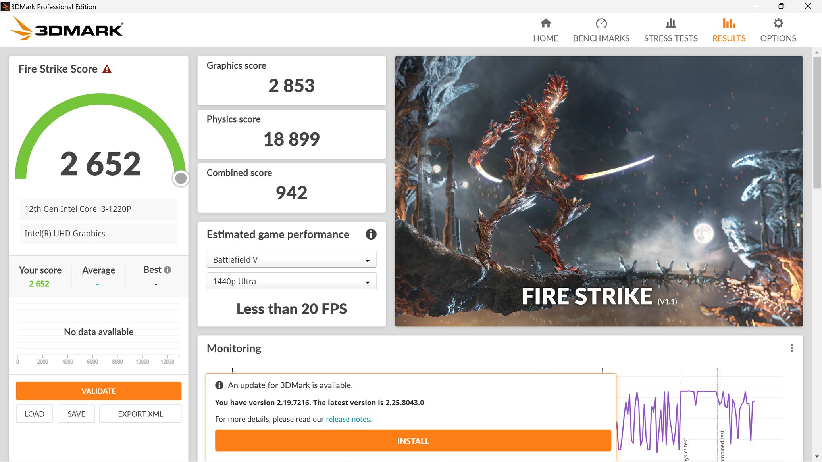Click 3DMark app icon in title bar
Viewport: 822px width, 462px height.
tap(5, 6)
